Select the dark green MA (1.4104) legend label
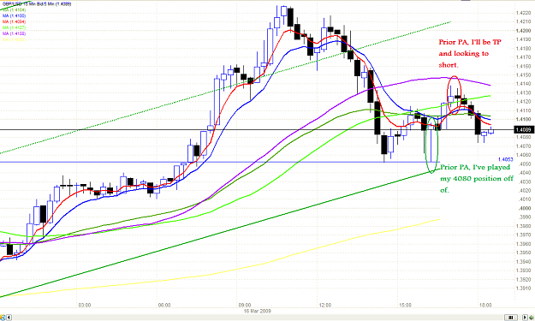This screenshot has height=321, width=535. pyautogui.click(x=14, y=10)
